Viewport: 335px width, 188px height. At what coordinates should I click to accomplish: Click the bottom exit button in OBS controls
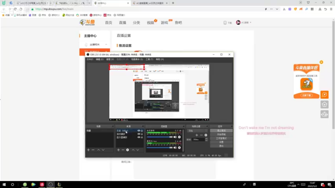[221, 146]
